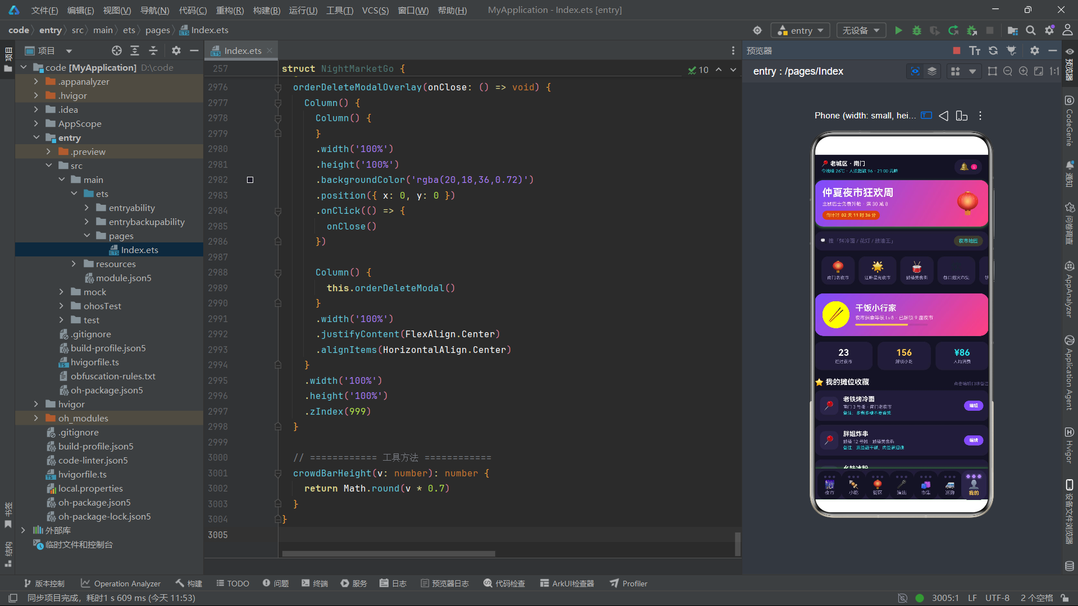Click the locate target icon beside entry dropdown
Image resolution: width=1078 pixels, height=606 pixels.
click(x=757, y=30)
